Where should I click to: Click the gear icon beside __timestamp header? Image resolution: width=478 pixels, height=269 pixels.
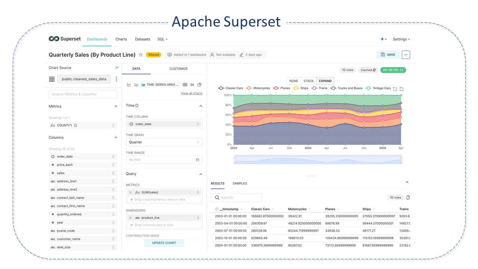click(217, 209)
